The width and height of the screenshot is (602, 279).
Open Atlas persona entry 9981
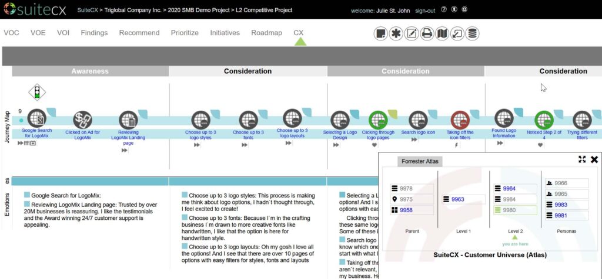click(567, 216)
